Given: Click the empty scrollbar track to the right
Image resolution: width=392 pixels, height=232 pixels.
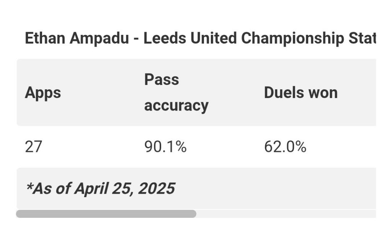Looking at the screenshot, I should tap(286, 214).
